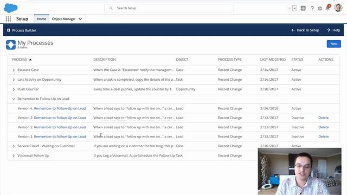Click the Search Setup field
347x195 pixels.
pos(169,8)
